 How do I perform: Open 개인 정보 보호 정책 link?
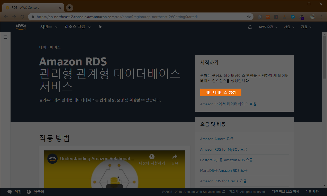coord(285,192)
